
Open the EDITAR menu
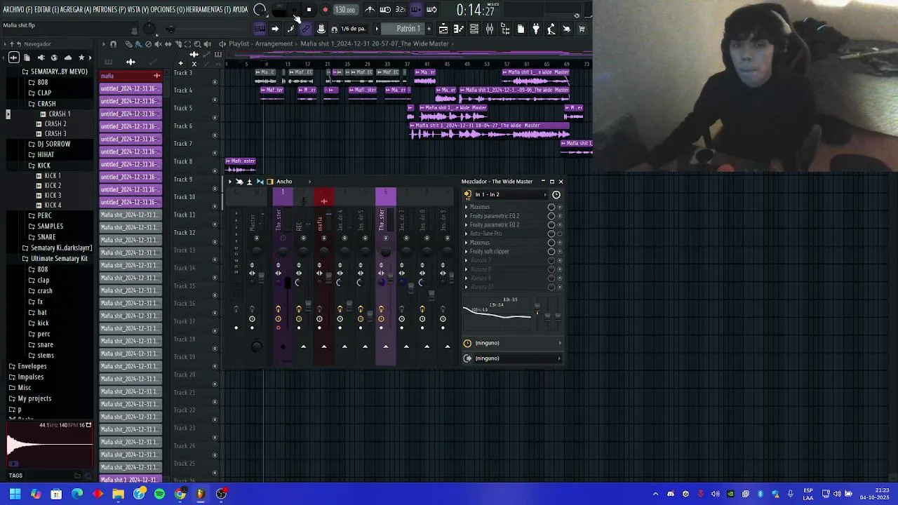click(x=46, y=10)
